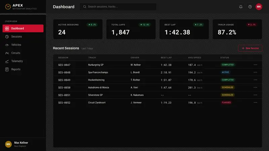The image size is (269, 151).
Task: Open row menu for SES-0847
Action: coord(255,65)
